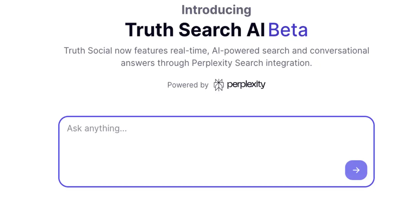The image size is (420, 198).
Task: Open the perplexity wordmark link
Action: point(246,85)
